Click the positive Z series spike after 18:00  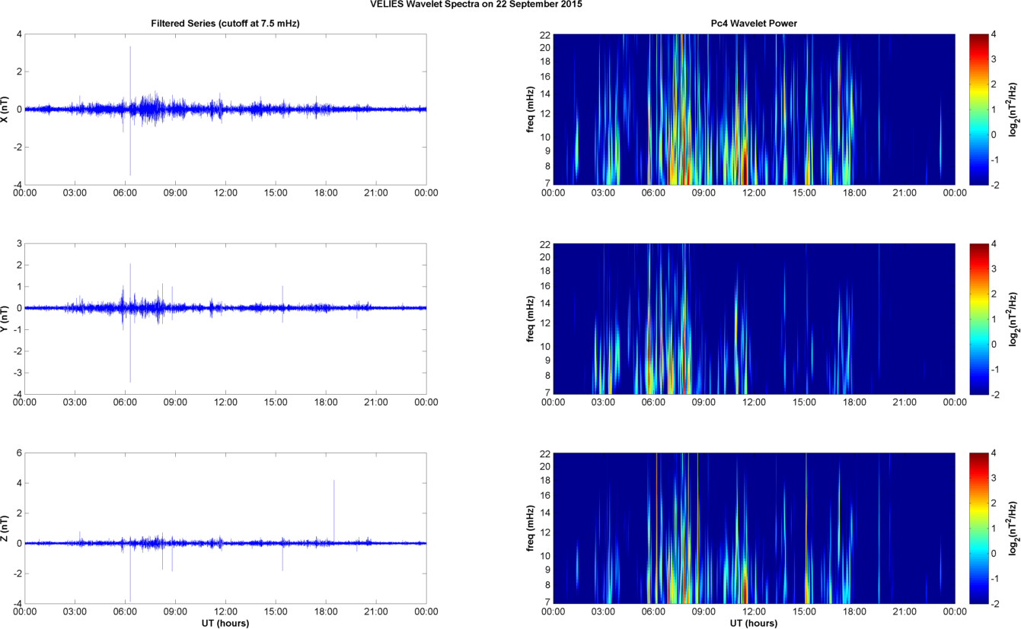tap(333, 502)
